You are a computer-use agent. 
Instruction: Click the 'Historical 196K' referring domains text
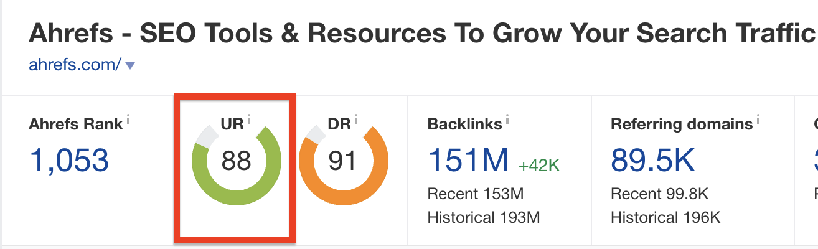pyautogui.click(x=665, y=217)
